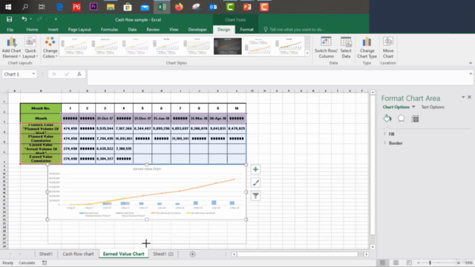Open the Page Layout ribbon tab
475x267 pixels.
tap(79, 30)
